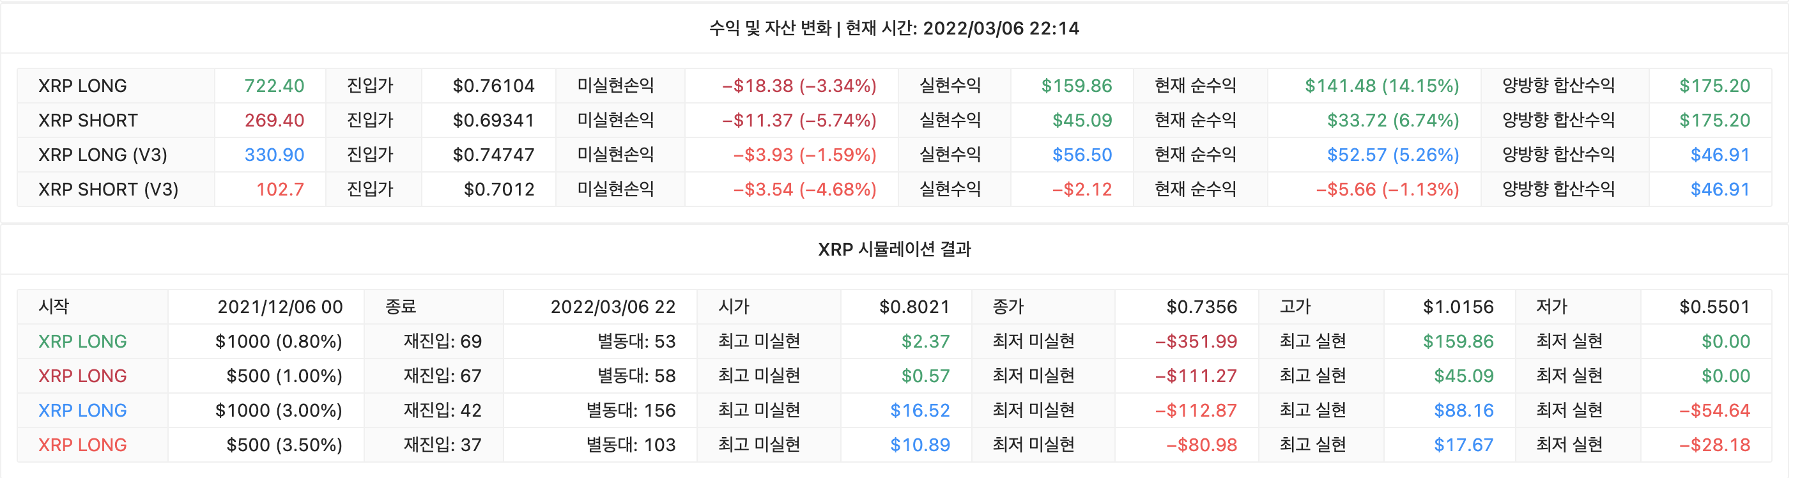Click max realized value $88.16
Viewport: 1793px width, 478px height.
[1464, 410]
